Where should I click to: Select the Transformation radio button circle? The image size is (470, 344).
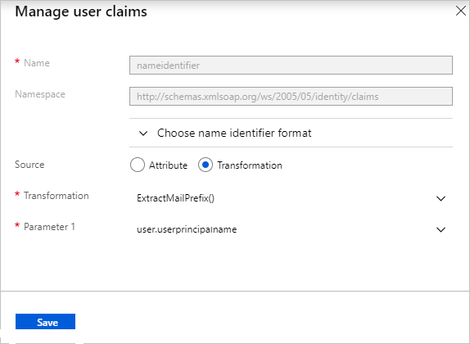(x=206, y=165)
